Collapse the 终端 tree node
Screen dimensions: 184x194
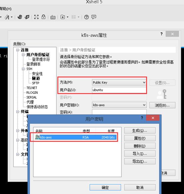(18, 112)
